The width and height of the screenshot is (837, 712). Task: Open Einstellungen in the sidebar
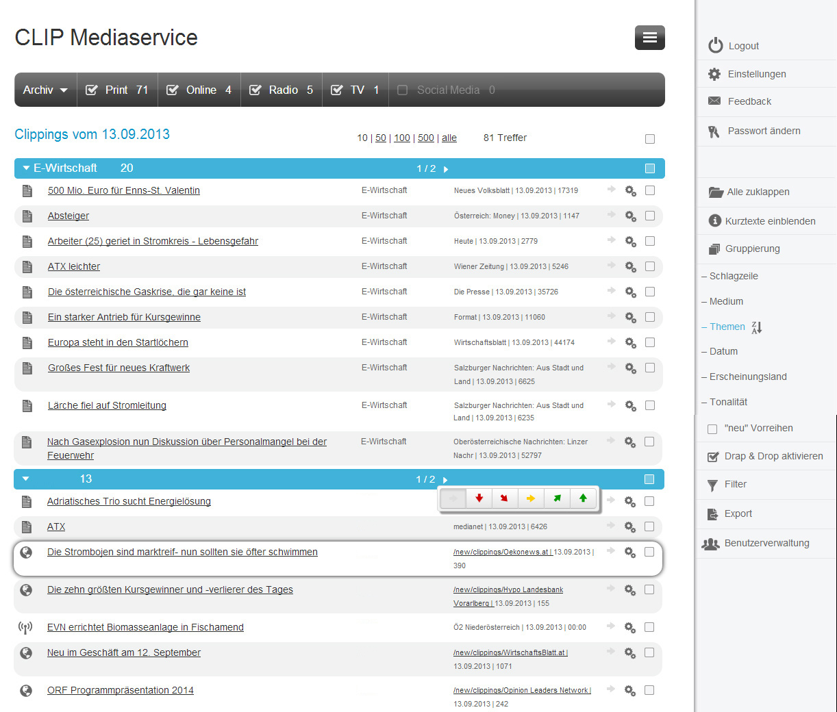(x=756, y=74)
